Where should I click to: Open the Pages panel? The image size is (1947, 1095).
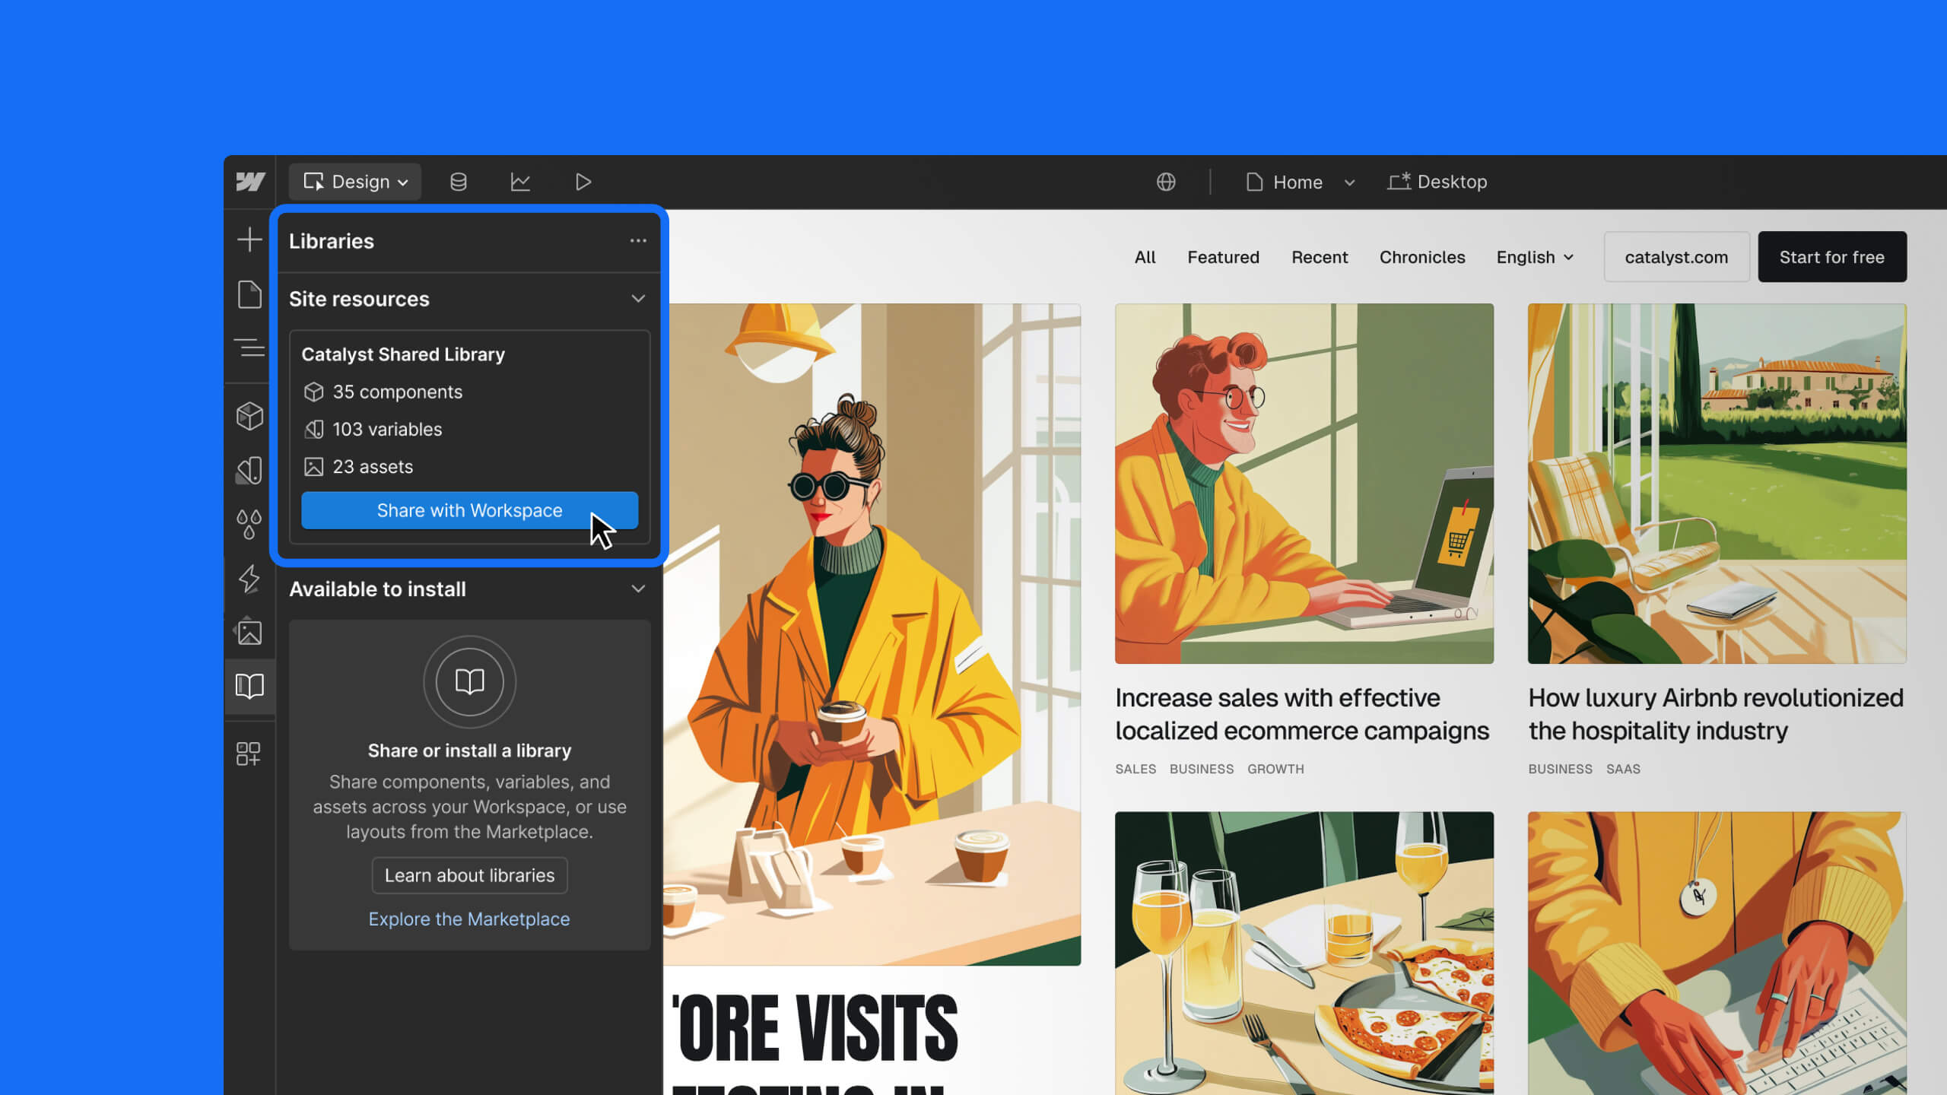coord(249,295)
